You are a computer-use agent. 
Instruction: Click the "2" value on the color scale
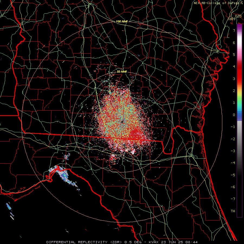[x=234, y=91]
